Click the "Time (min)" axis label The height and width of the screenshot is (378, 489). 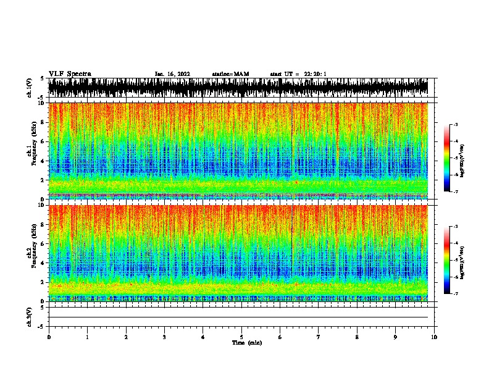[247, 343]
